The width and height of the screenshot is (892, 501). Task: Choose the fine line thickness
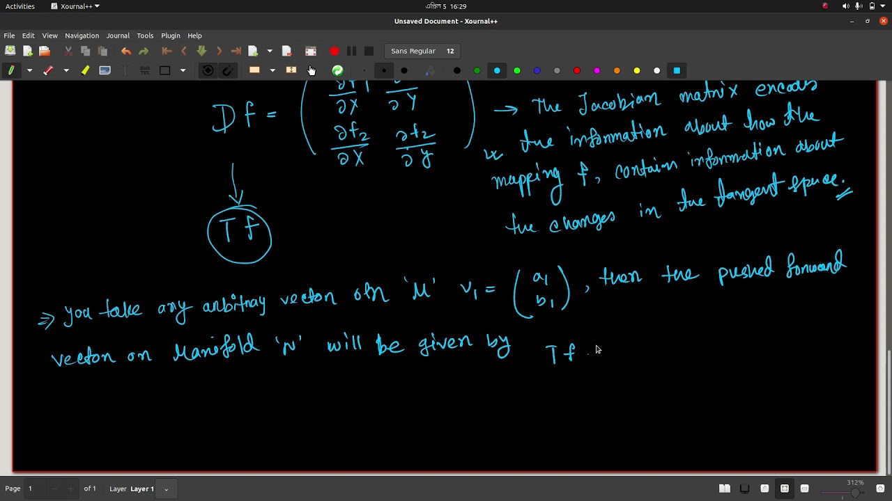pyautogui.click(x=364, y=70)
